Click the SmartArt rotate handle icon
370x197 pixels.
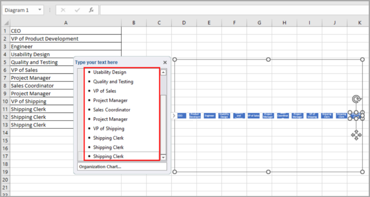[x=356, y=99]
